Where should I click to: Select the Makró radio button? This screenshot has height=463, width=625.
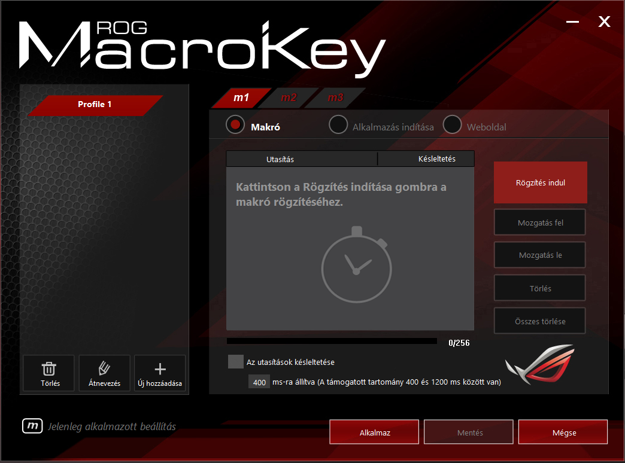pyautogui.click(x=235, y=124)
